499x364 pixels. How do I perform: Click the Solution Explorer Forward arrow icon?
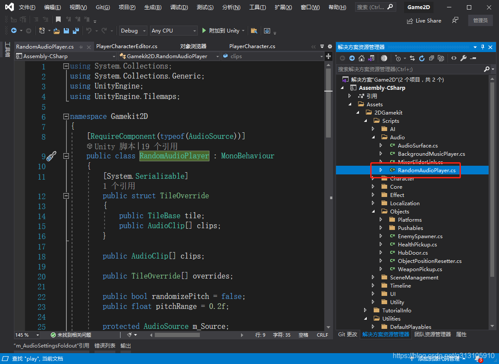[352, 58]
